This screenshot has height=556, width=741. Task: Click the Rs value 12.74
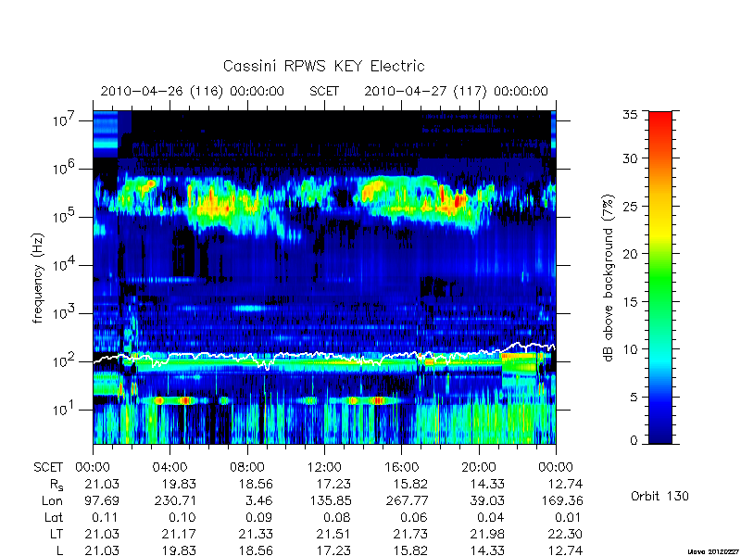(565, 484)
